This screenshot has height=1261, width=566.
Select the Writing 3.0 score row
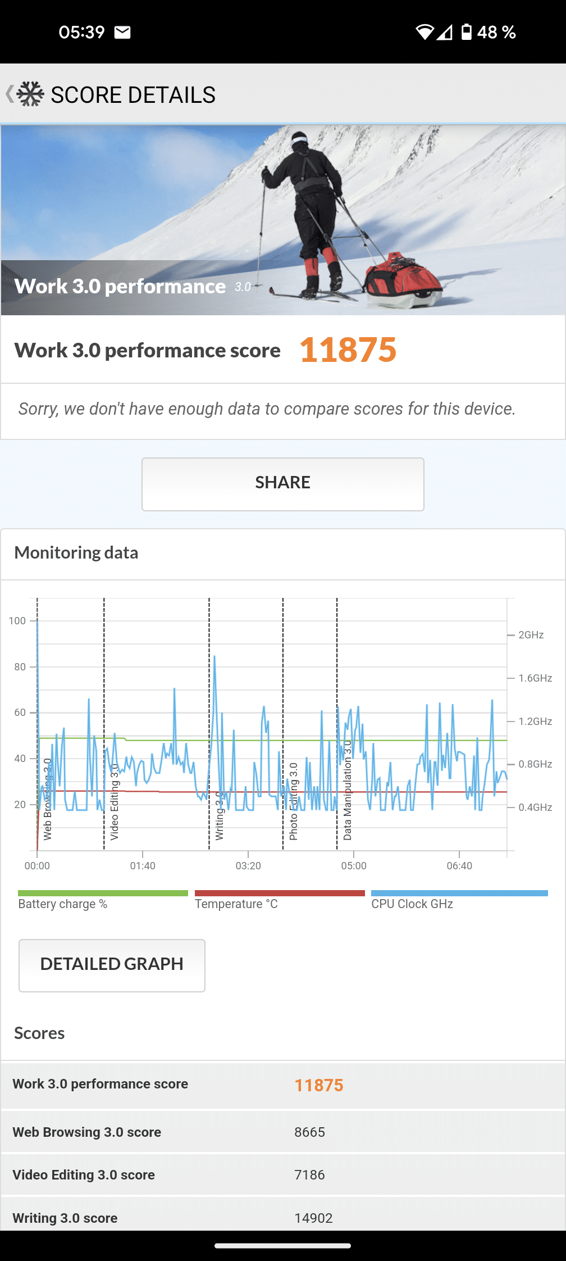(283, 1217)
